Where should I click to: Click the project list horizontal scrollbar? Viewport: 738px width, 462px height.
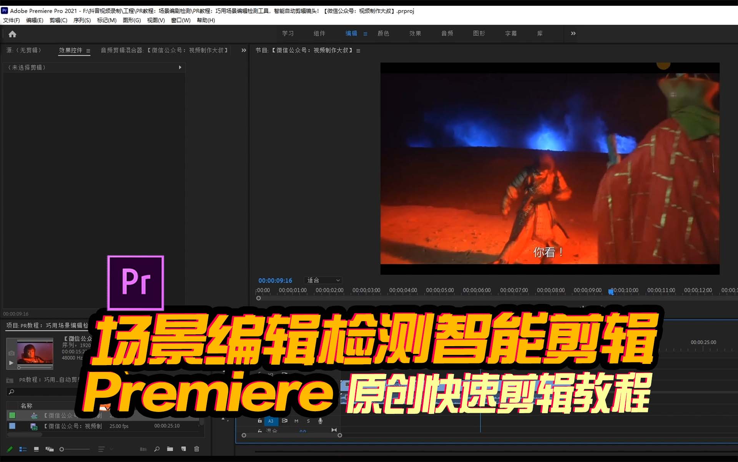[25, 435]
